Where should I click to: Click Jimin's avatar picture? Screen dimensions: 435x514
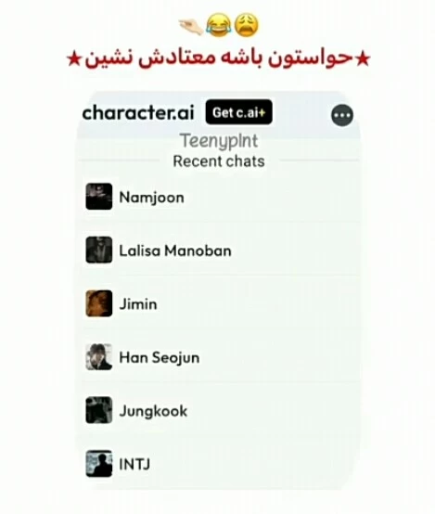99,303
